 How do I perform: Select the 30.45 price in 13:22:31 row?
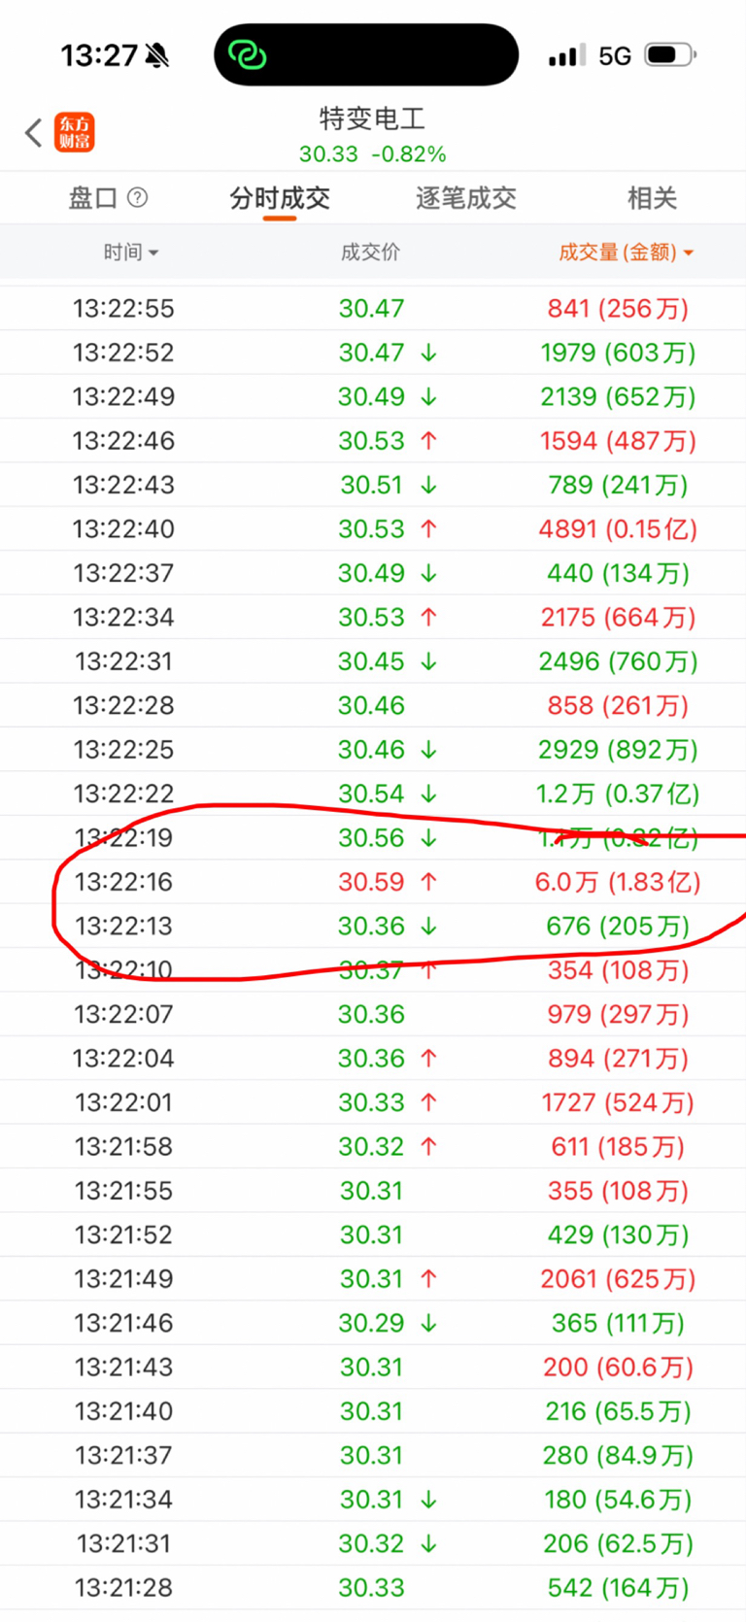(x=371, y=661)
